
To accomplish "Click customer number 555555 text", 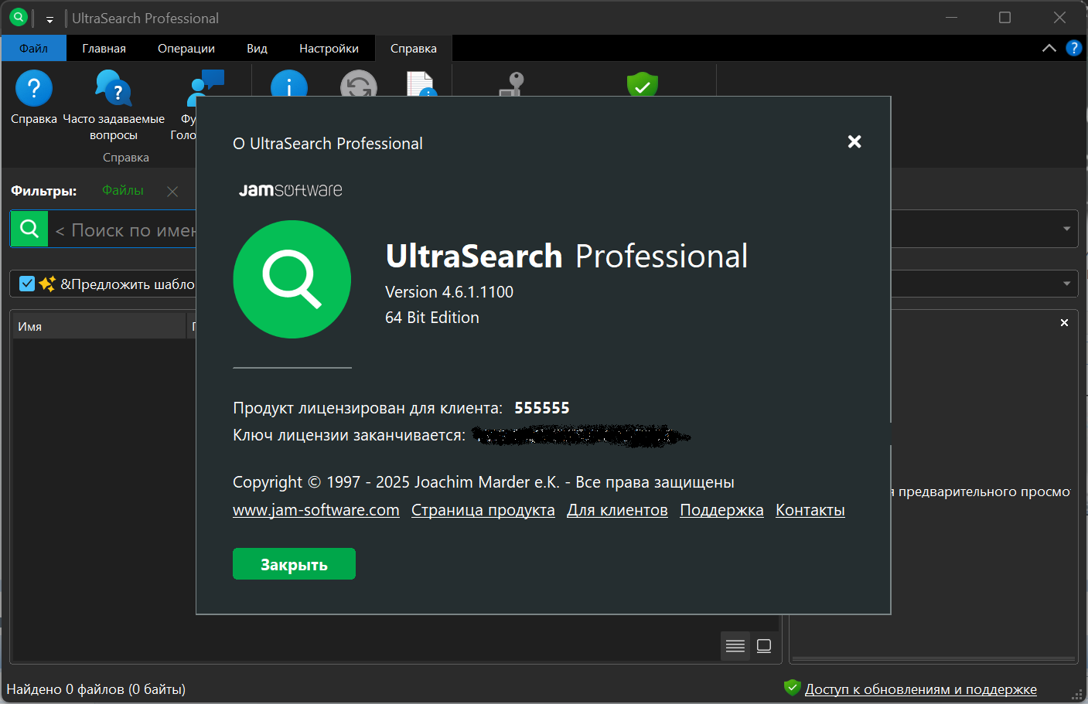I will pyautogui.click(x=542, y=408).
